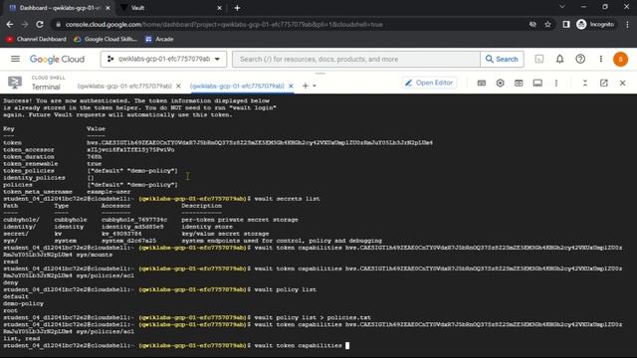Add a new Cloud Shell tab

pos(306,86)
